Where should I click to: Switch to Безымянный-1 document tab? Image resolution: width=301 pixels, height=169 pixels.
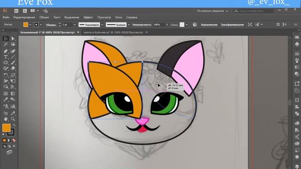[48, 32]
